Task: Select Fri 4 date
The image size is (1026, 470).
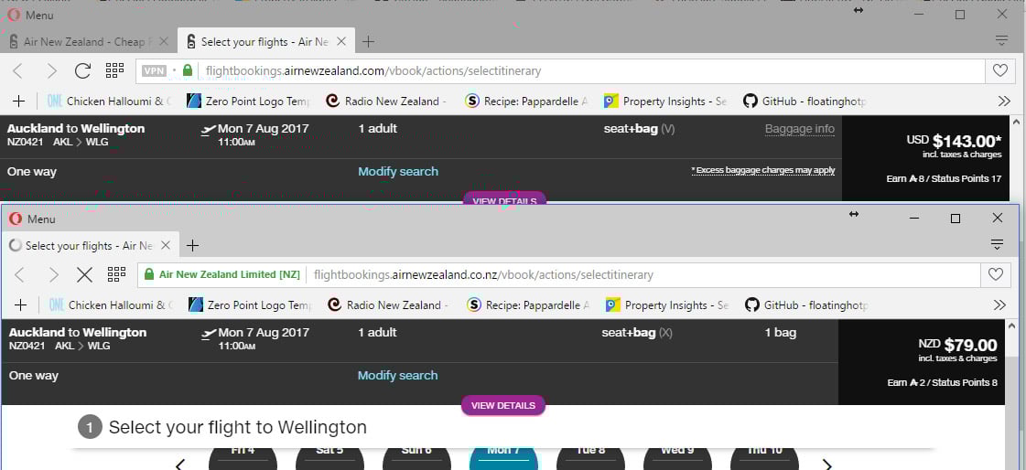Action: (243, 457)
